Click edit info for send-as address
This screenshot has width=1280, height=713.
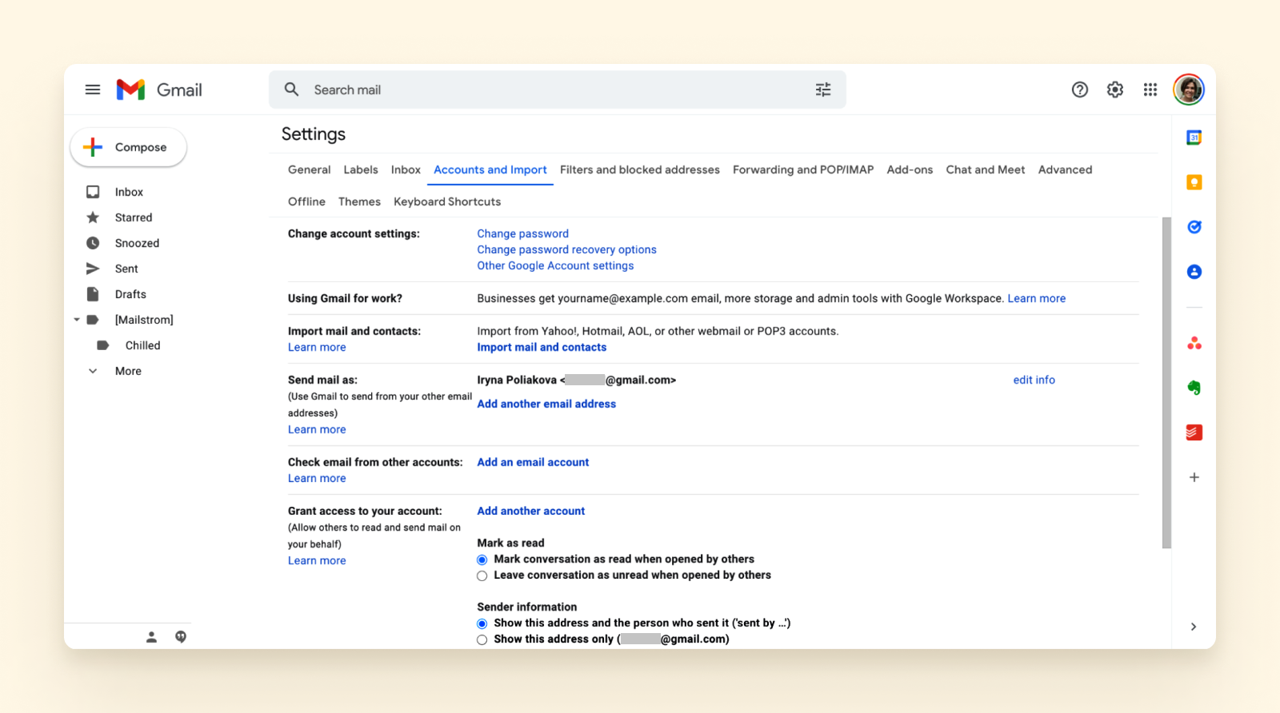(1034, 380)
